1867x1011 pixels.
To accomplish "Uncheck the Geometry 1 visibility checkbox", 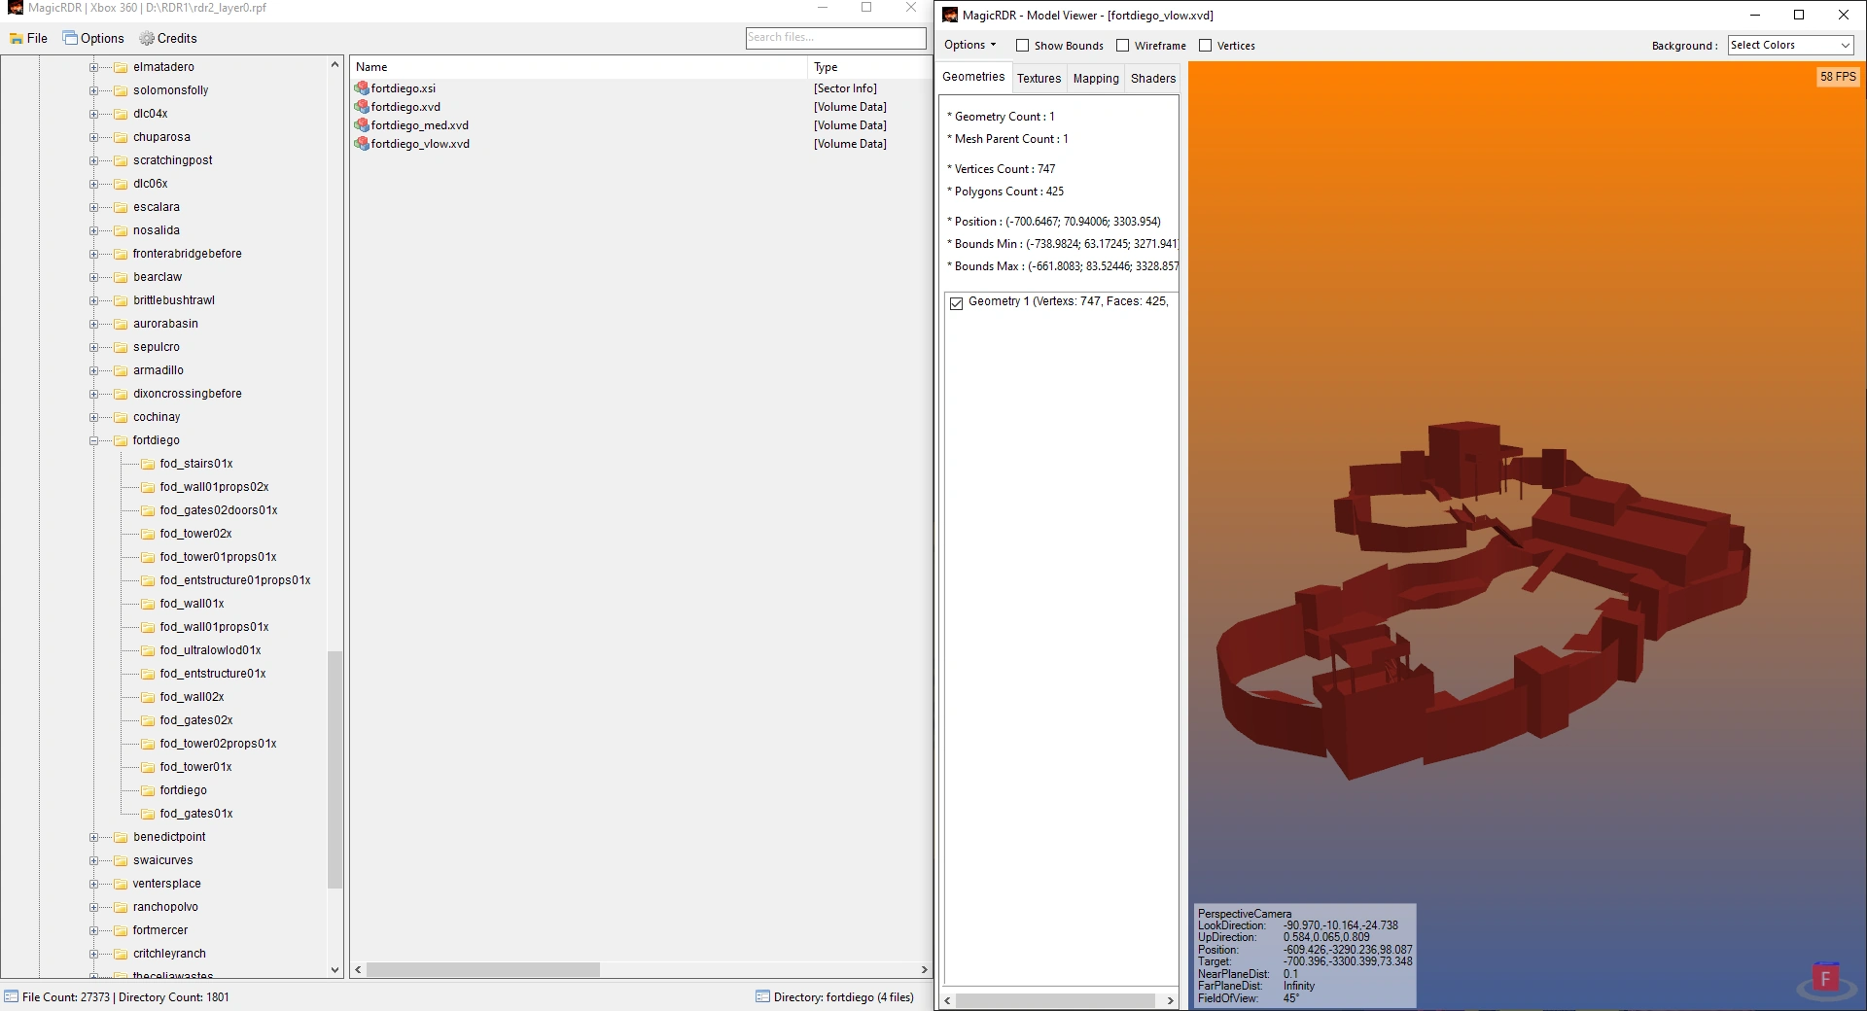I will (956, 303).
